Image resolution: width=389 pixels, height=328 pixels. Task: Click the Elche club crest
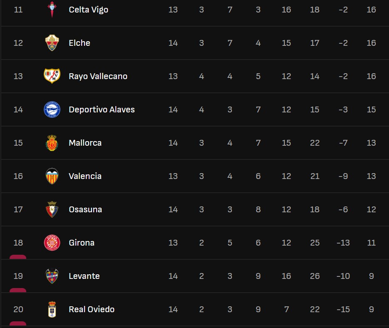point(52,43)
